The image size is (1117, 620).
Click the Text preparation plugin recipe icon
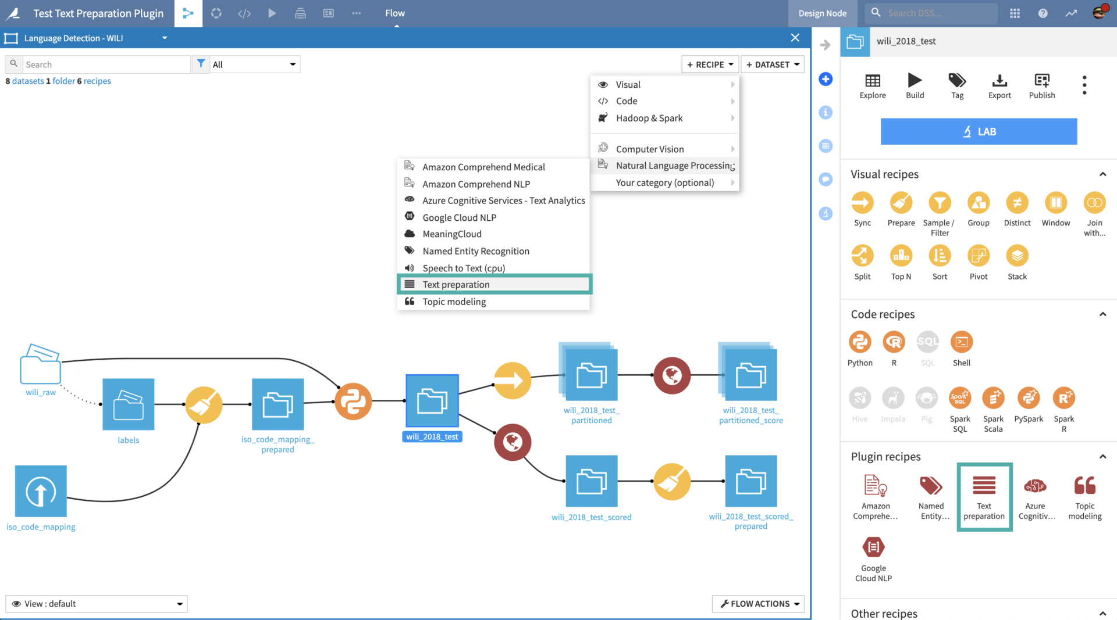pyautogui.click(x=984, y=486)
